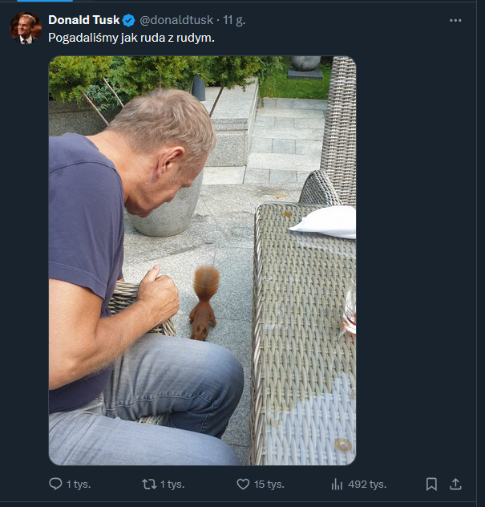The width and height of the screenshot is (485, 507).
Task: Open the three-dot more options menu
Action: coord(455,20)
